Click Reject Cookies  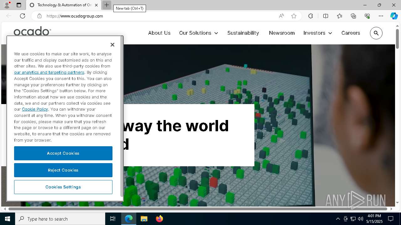tap(63, 170)
